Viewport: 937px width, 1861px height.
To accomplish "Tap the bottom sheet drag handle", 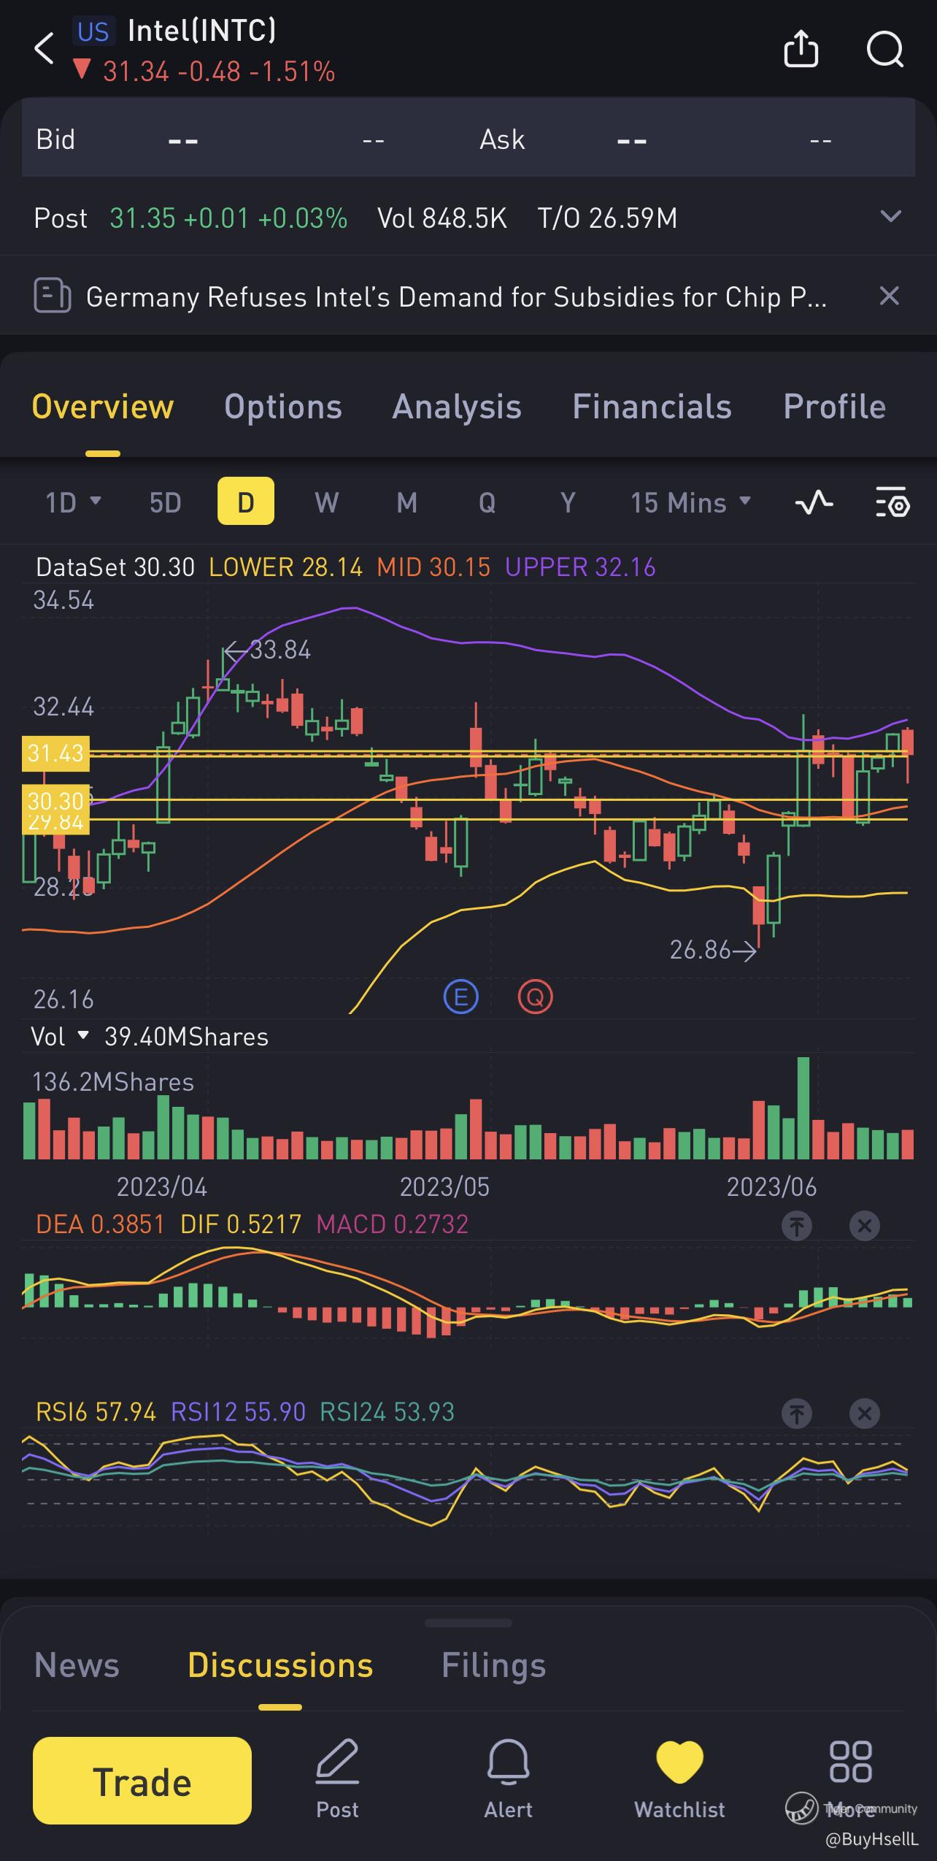I will pyautogui.click(x=468, y=1623).
